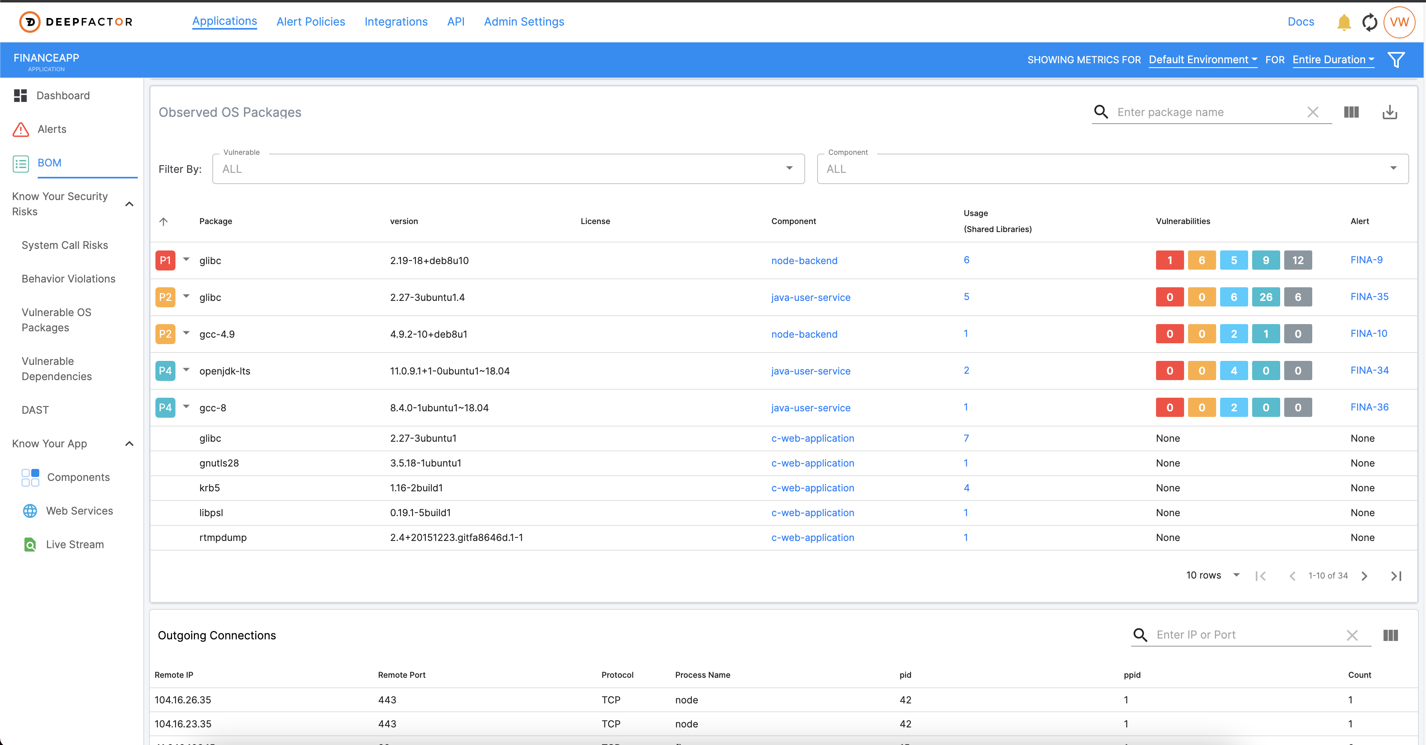
Task: Open the Entire Duration dropdown
Action: click(x=1333, y=60)
